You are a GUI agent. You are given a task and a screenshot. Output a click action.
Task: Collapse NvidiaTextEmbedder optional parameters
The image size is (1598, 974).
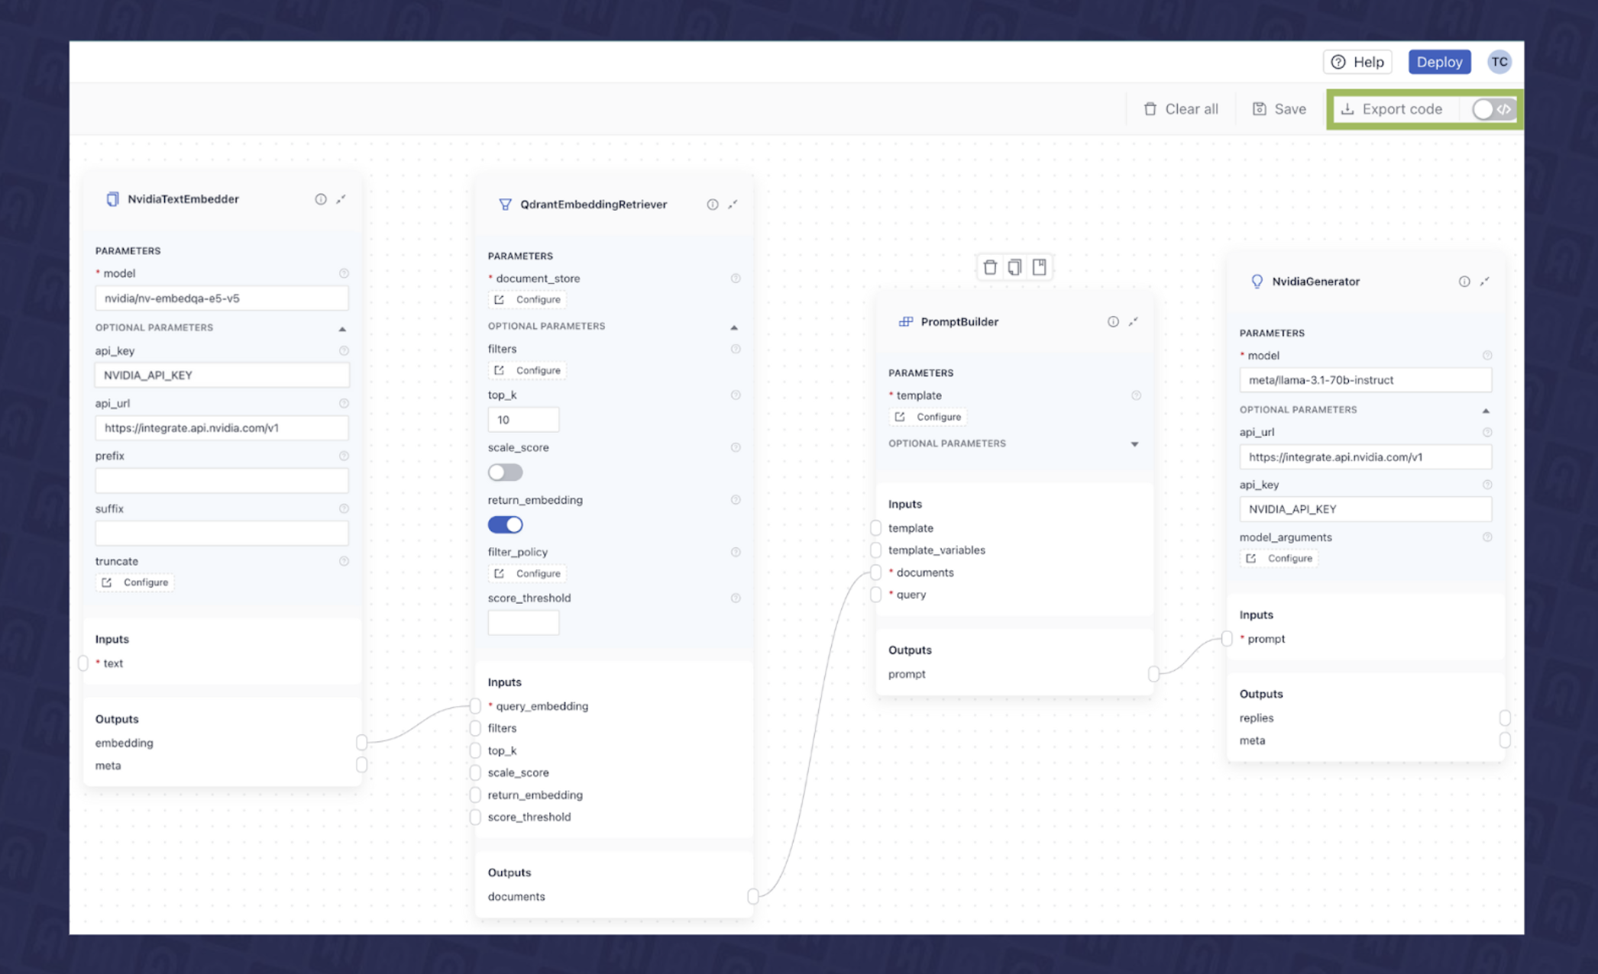click(342, 329)
